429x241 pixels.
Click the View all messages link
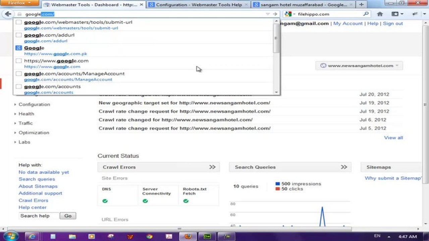click(x=393, y=138)
